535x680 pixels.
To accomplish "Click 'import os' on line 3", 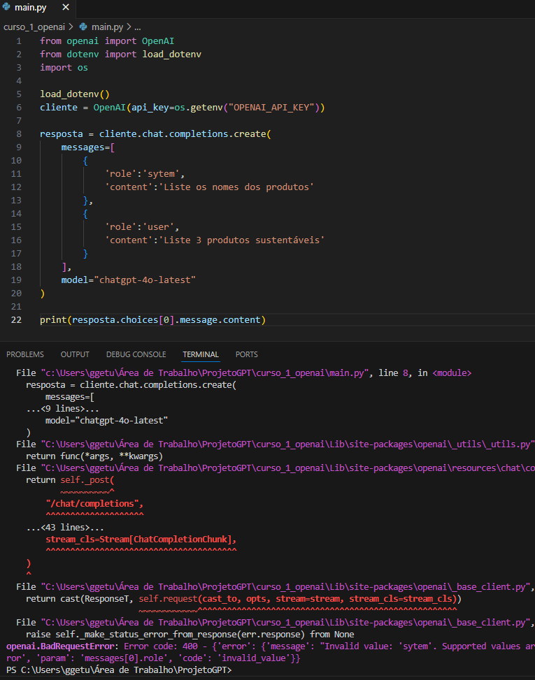I will [64, 68].
